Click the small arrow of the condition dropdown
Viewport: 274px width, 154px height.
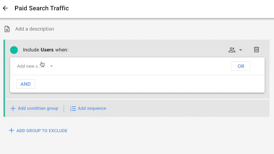coord(51,66)
